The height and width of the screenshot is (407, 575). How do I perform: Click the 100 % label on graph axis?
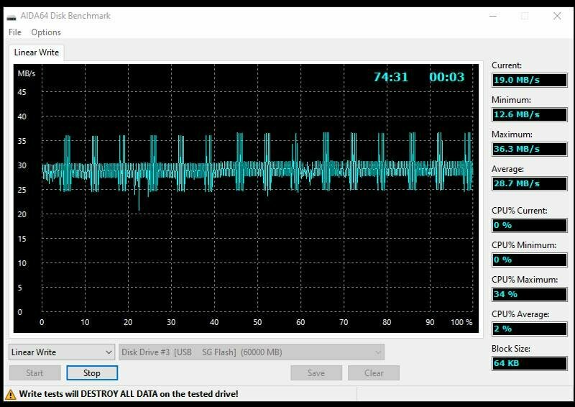[x=461, y=322]
